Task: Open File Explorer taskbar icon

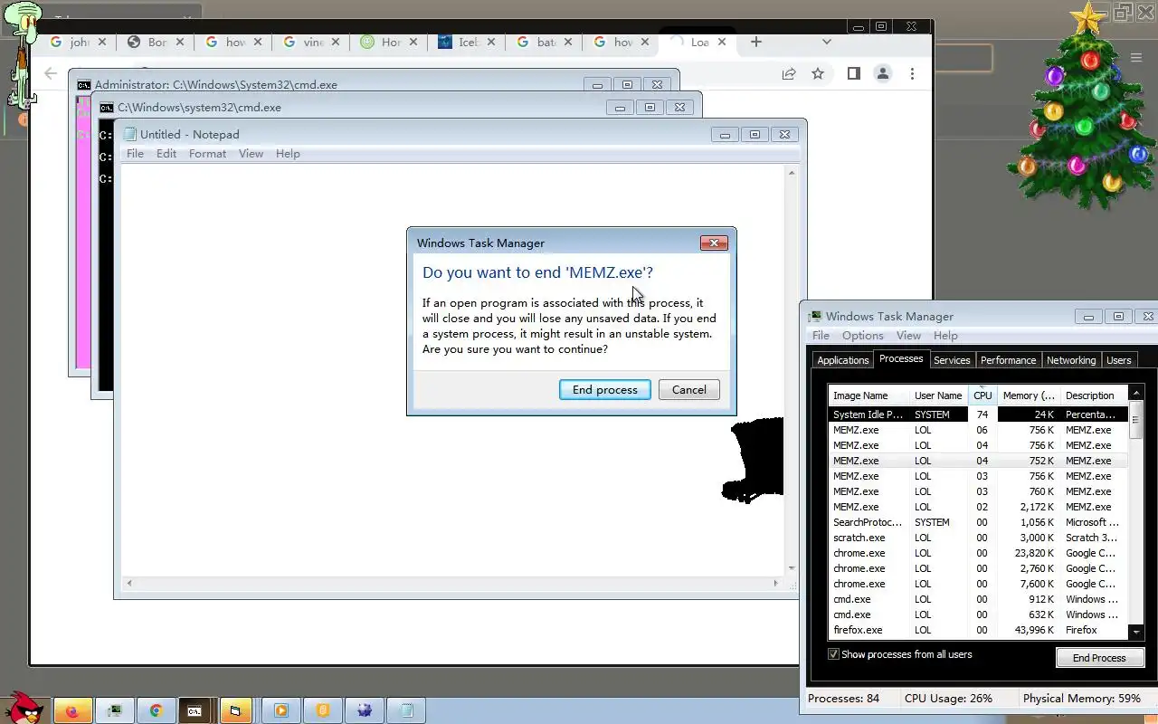Action: pos(235,710)
